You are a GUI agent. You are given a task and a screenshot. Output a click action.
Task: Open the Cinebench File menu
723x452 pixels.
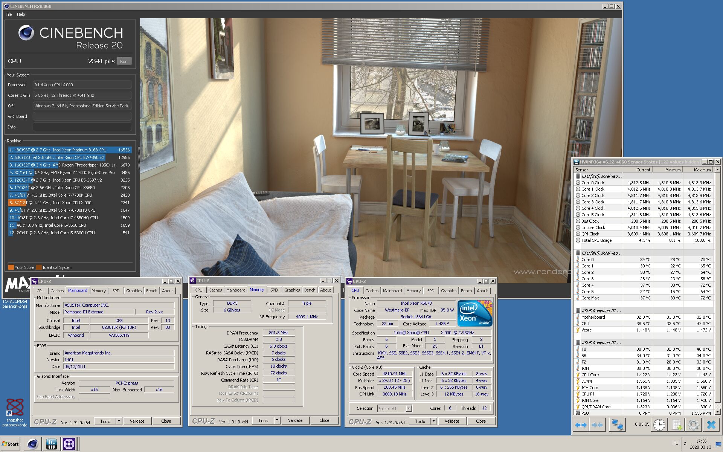tap(9, 14)
